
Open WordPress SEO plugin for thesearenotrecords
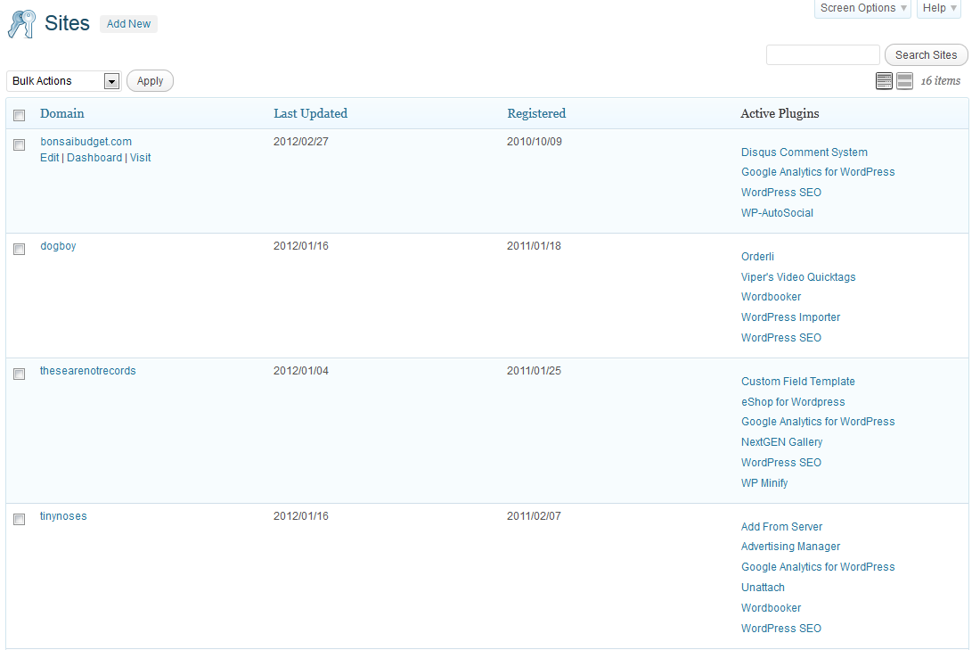pos(781,463)
